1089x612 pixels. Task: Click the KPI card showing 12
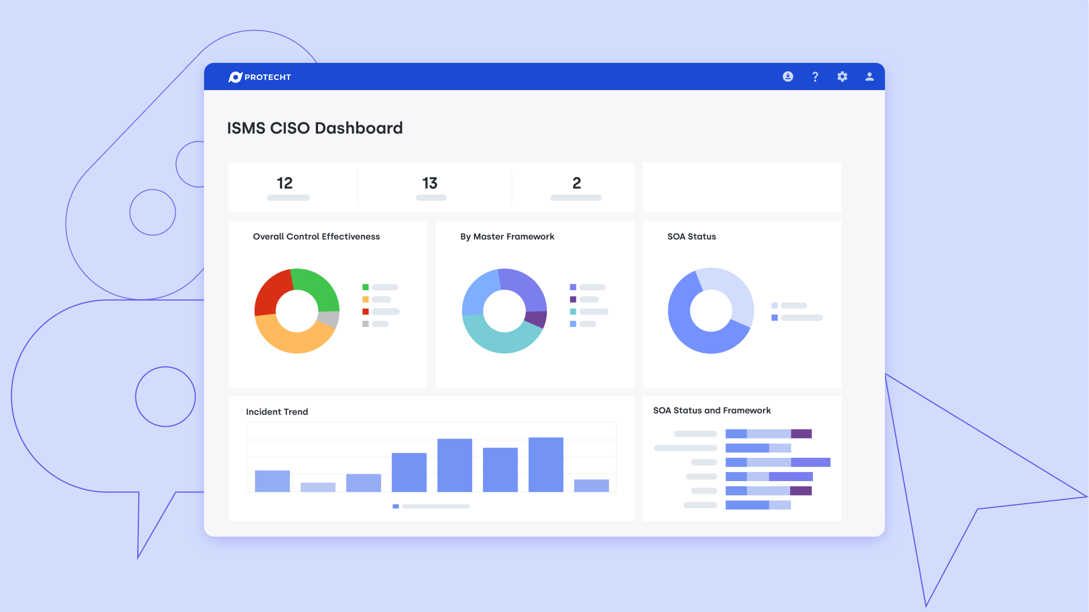click(285, 184)
